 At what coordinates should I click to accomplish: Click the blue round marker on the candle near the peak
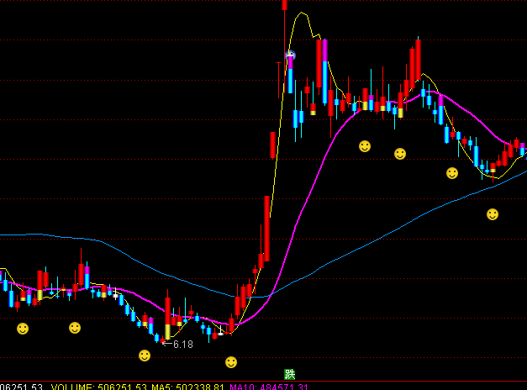[x=291, y=56]
